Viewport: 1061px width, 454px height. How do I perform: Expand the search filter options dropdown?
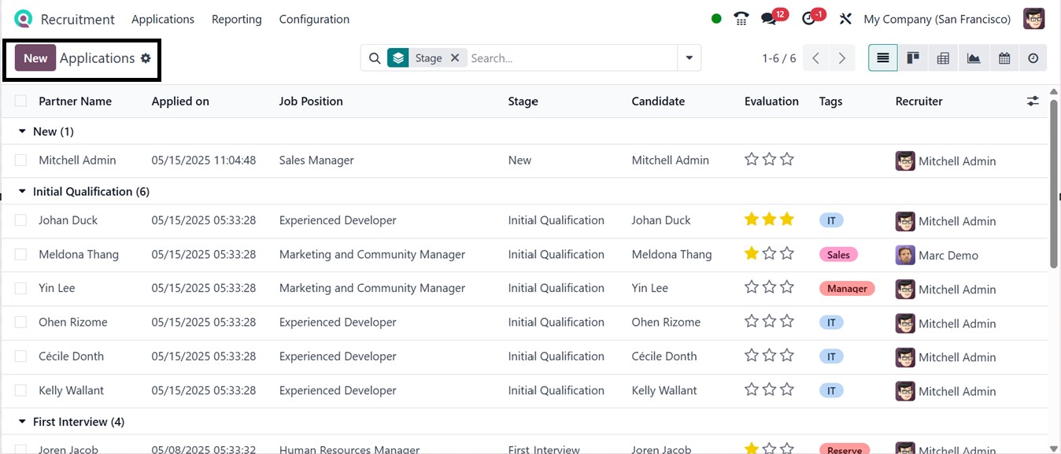(x=689, y=58)
